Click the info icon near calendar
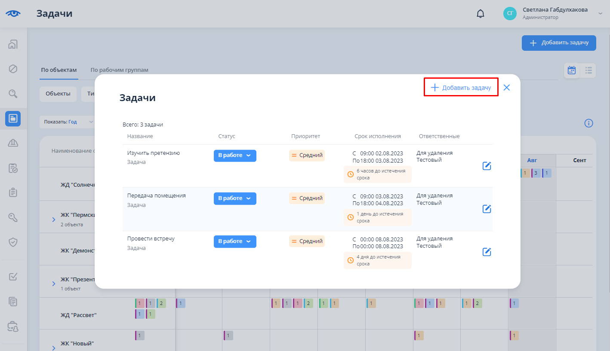The width and height of the screenshot is (610, 351). 588,123
